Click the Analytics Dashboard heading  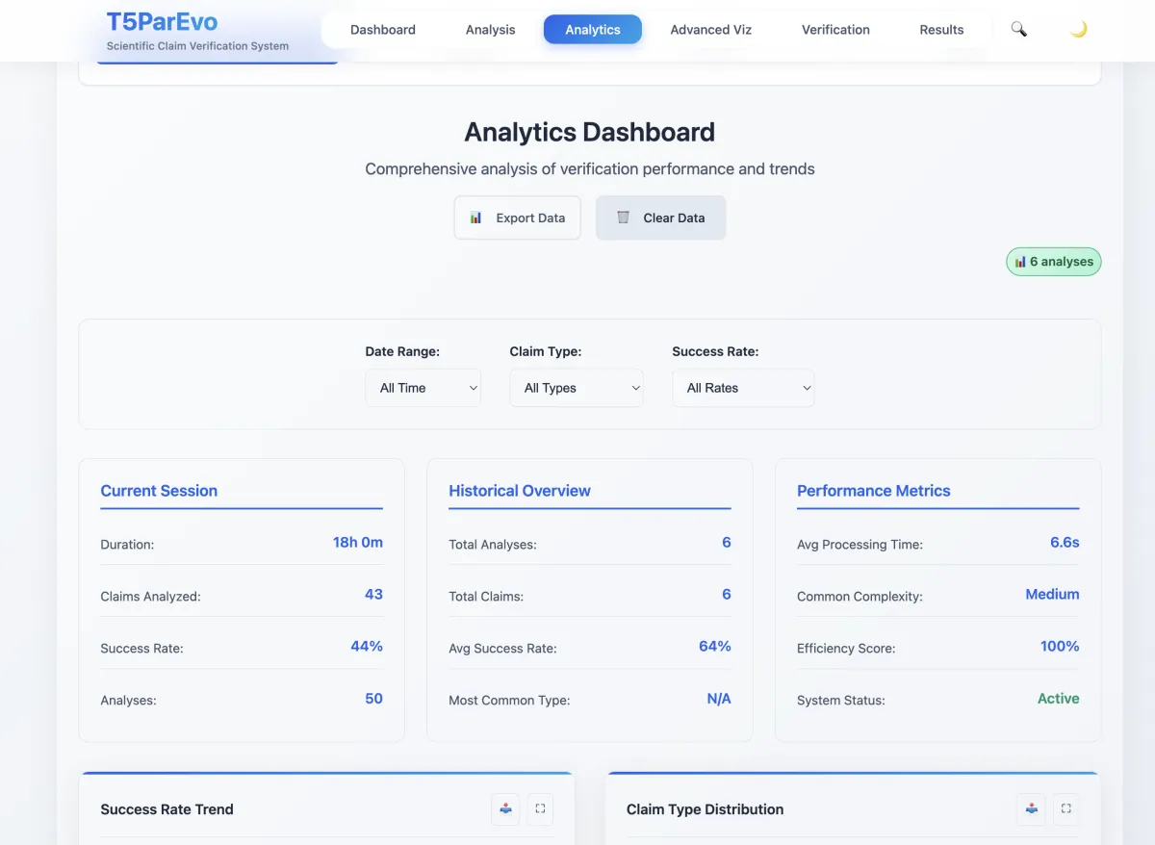(590, 132)
